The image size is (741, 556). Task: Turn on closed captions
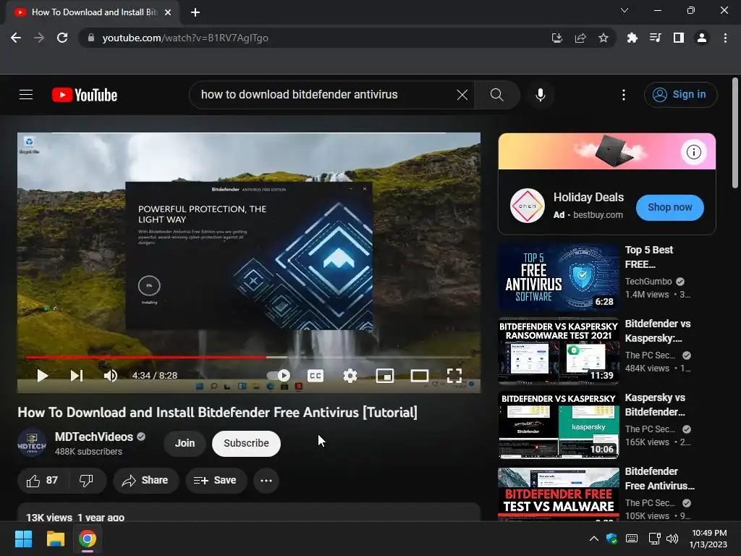click(x=316, y=376)
